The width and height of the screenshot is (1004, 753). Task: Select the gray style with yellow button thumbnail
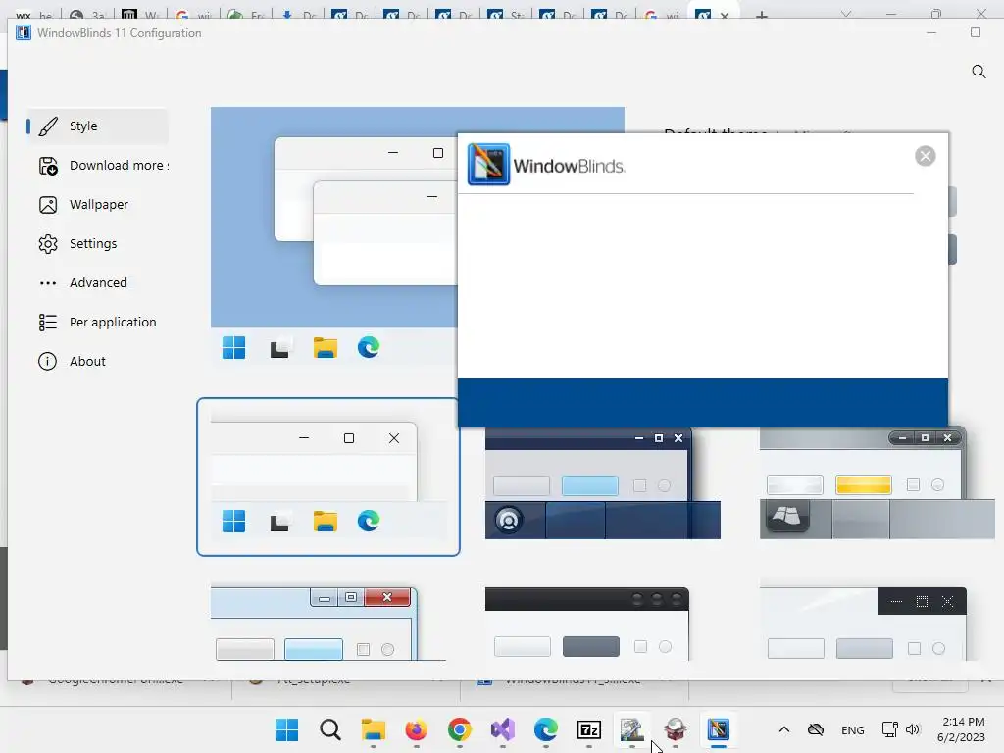[877, 483]
